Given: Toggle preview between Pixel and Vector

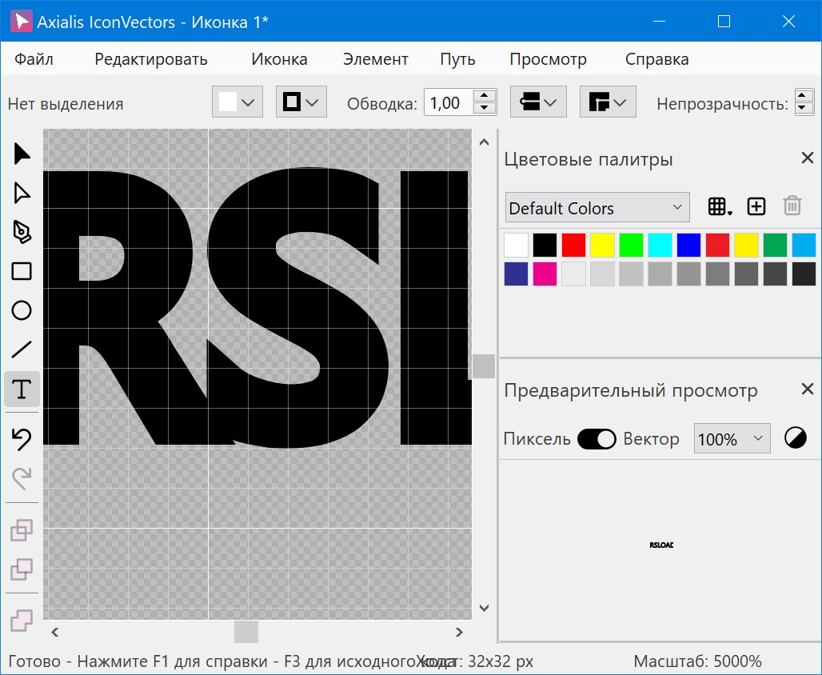Looking at the screenshot, I should point(596,438).
